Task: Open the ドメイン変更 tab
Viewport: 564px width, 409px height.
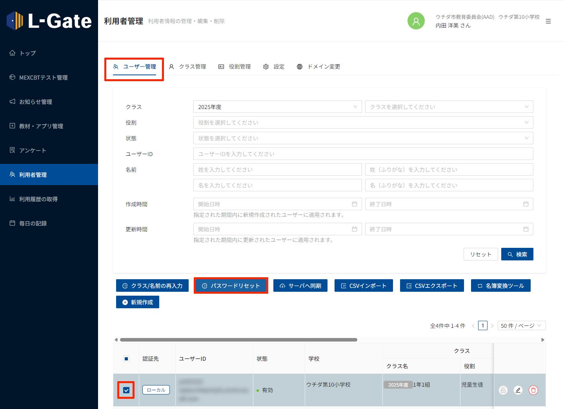Action: click(x=318, y=67)
